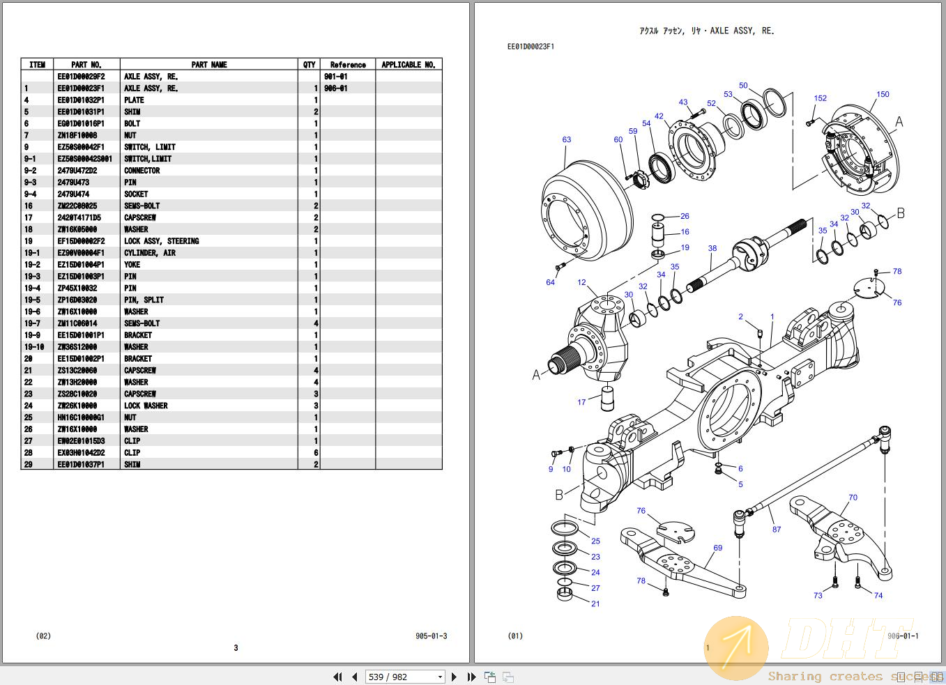
Task: Click part number 2420T4171D5
Action: point(79,217)
